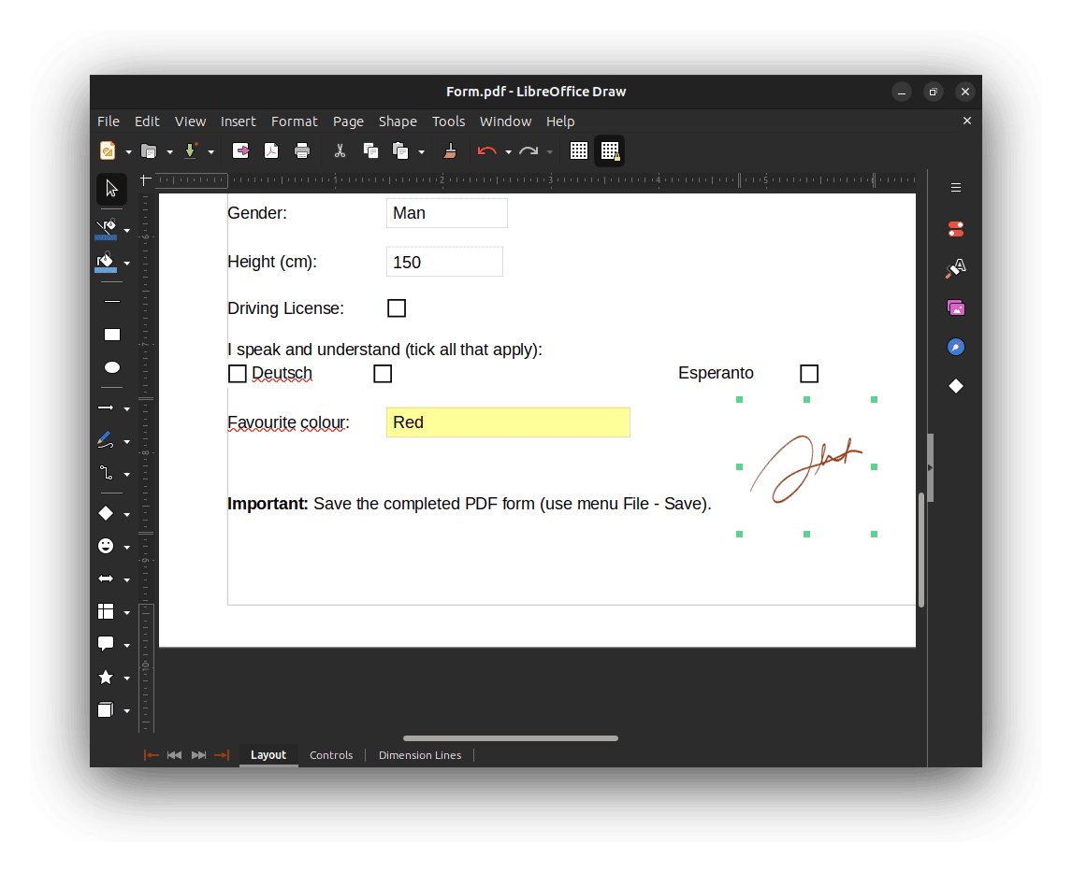The image size is (1072, 872).
Task: Click the Export icon
Action: 240,150
